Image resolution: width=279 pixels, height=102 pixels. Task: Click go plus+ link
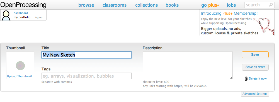(210, 5)
